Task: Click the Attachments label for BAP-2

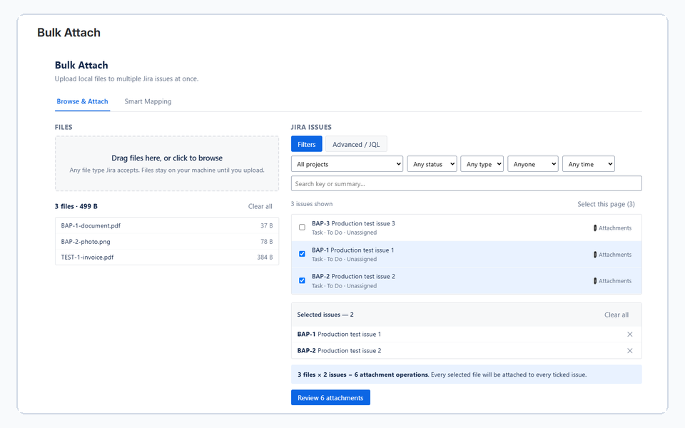Action: [615, 281]
